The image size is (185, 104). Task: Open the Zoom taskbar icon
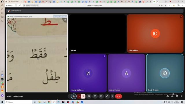[82, 102]
